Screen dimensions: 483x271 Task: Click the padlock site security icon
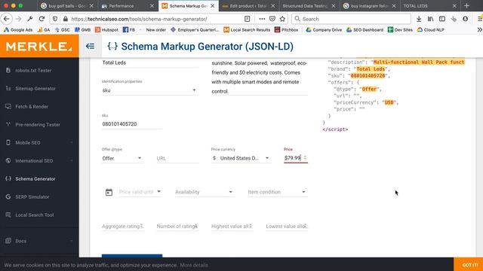(x=66, y=19)
